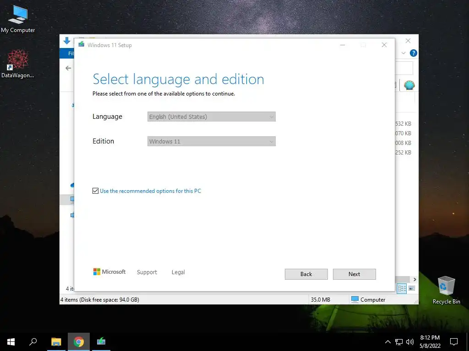Select the Recycle Bin icon
Viewport: 469px width, 351px height.
point(446,290)
